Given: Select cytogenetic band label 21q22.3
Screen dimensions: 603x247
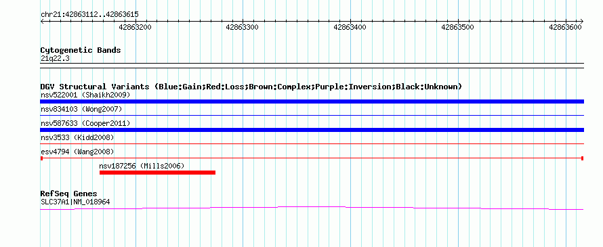Looking at the screenshot, I should click(55, 59).
